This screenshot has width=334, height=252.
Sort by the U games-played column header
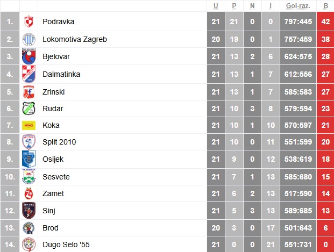pyautogui.click(x=216, y=6)
